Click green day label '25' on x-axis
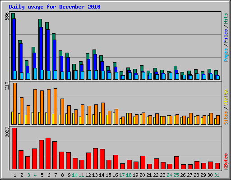The width and height of the screenshot is (231, 180). pyautogui.click(x=176, y=175)
